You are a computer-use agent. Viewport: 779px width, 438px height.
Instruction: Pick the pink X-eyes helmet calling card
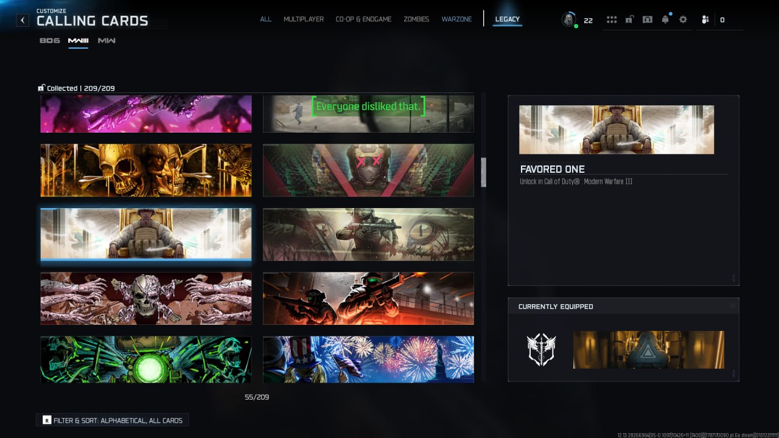point(368,170)
